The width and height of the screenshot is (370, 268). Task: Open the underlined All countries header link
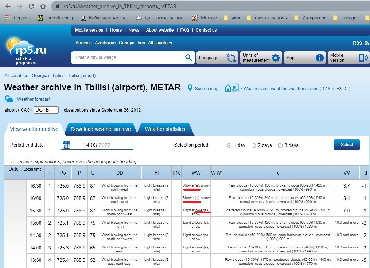click(x=160, y=43)
